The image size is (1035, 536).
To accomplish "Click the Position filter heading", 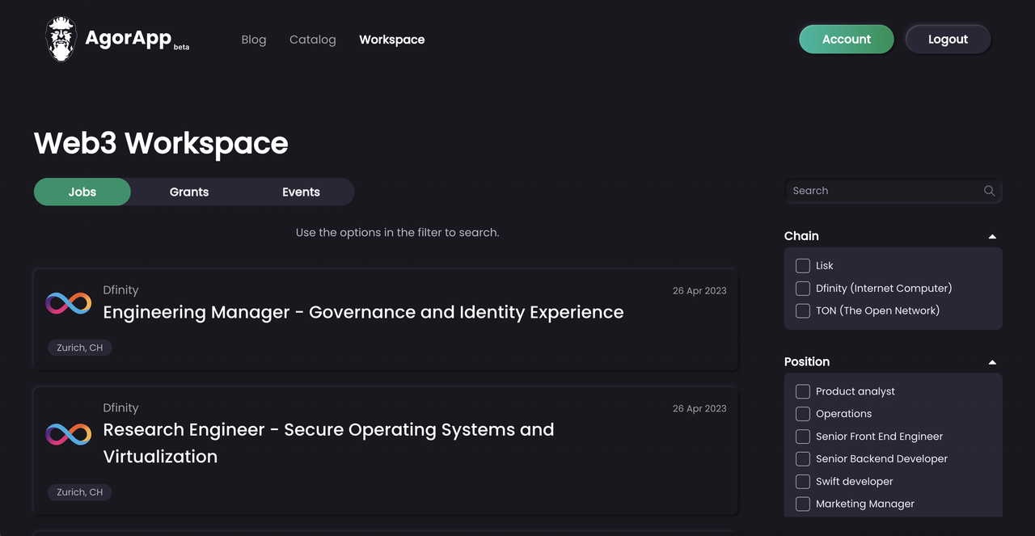I will 807,362.
